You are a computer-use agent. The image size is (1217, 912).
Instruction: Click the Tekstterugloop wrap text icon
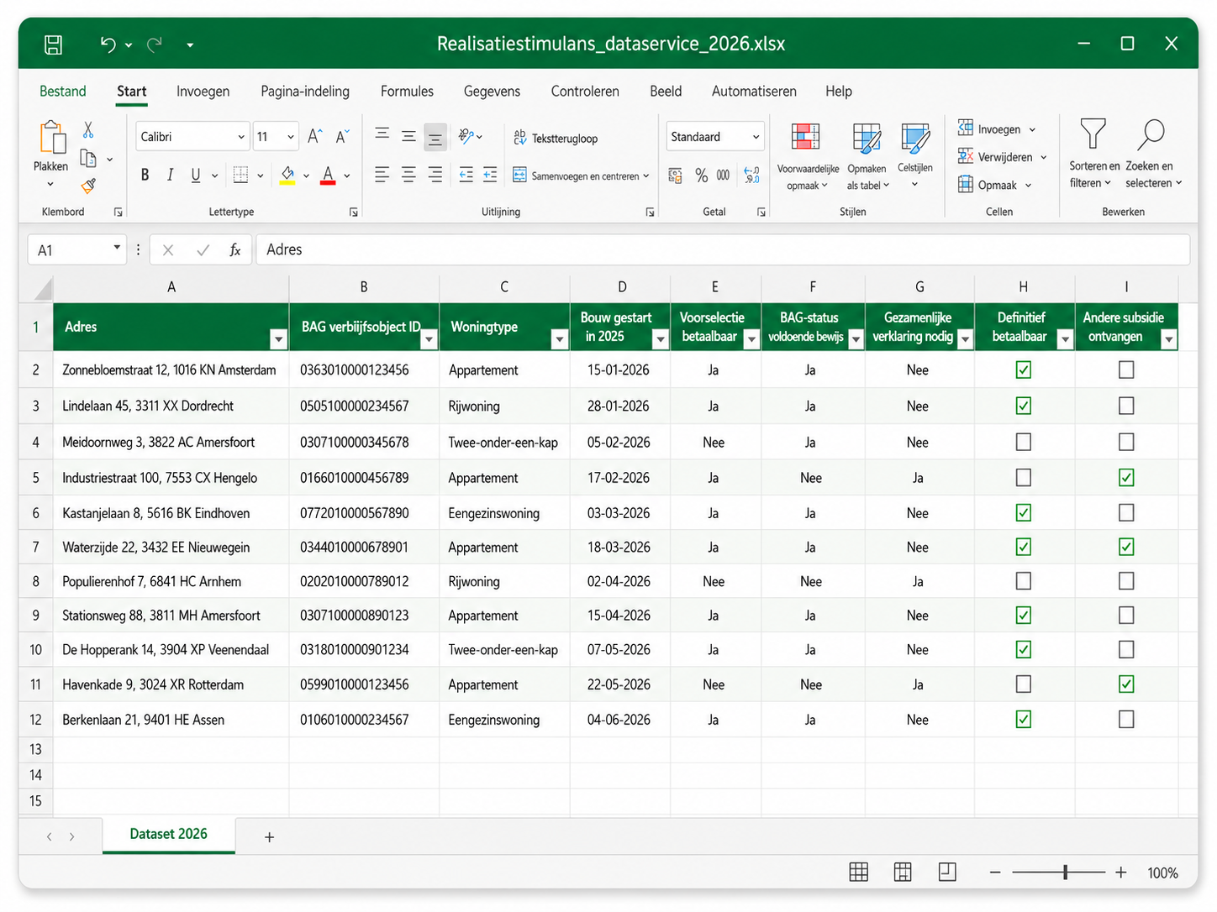point(520,138)
